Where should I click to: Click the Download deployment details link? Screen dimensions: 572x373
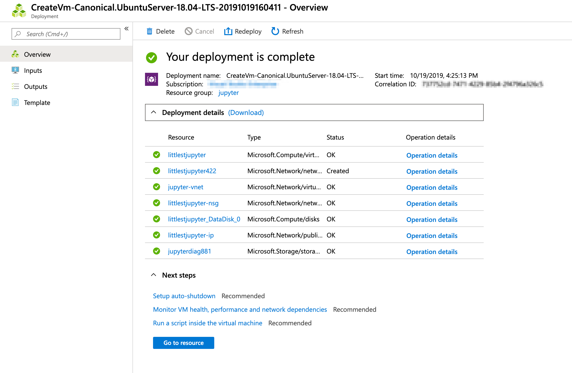[x=247, y=112]
